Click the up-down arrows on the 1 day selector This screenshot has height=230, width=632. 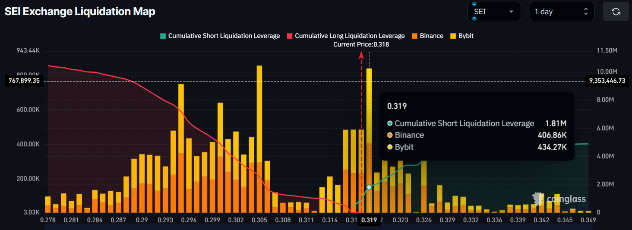(x=586, y=12)
